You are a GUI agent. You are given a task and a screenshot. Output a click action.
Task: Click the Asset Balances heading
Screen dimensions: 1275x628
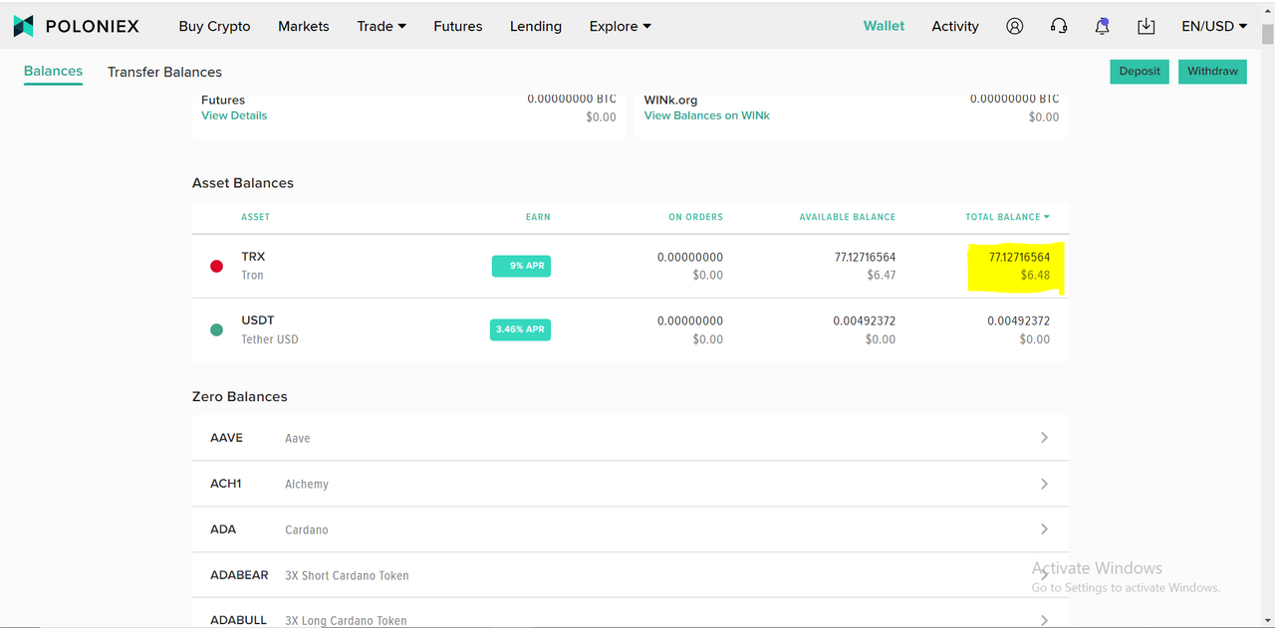[243, 183]
